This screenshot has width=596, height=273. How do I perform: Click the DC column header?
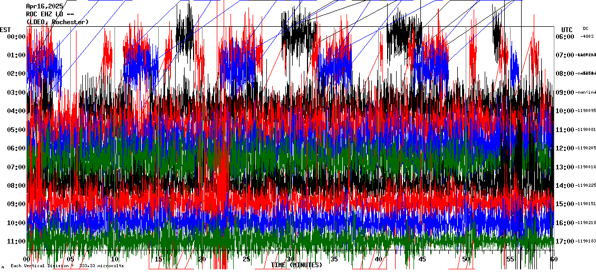[x=585, y=28]
